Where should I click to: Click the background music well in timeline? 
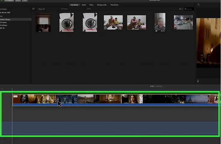(x=110, y=128)
